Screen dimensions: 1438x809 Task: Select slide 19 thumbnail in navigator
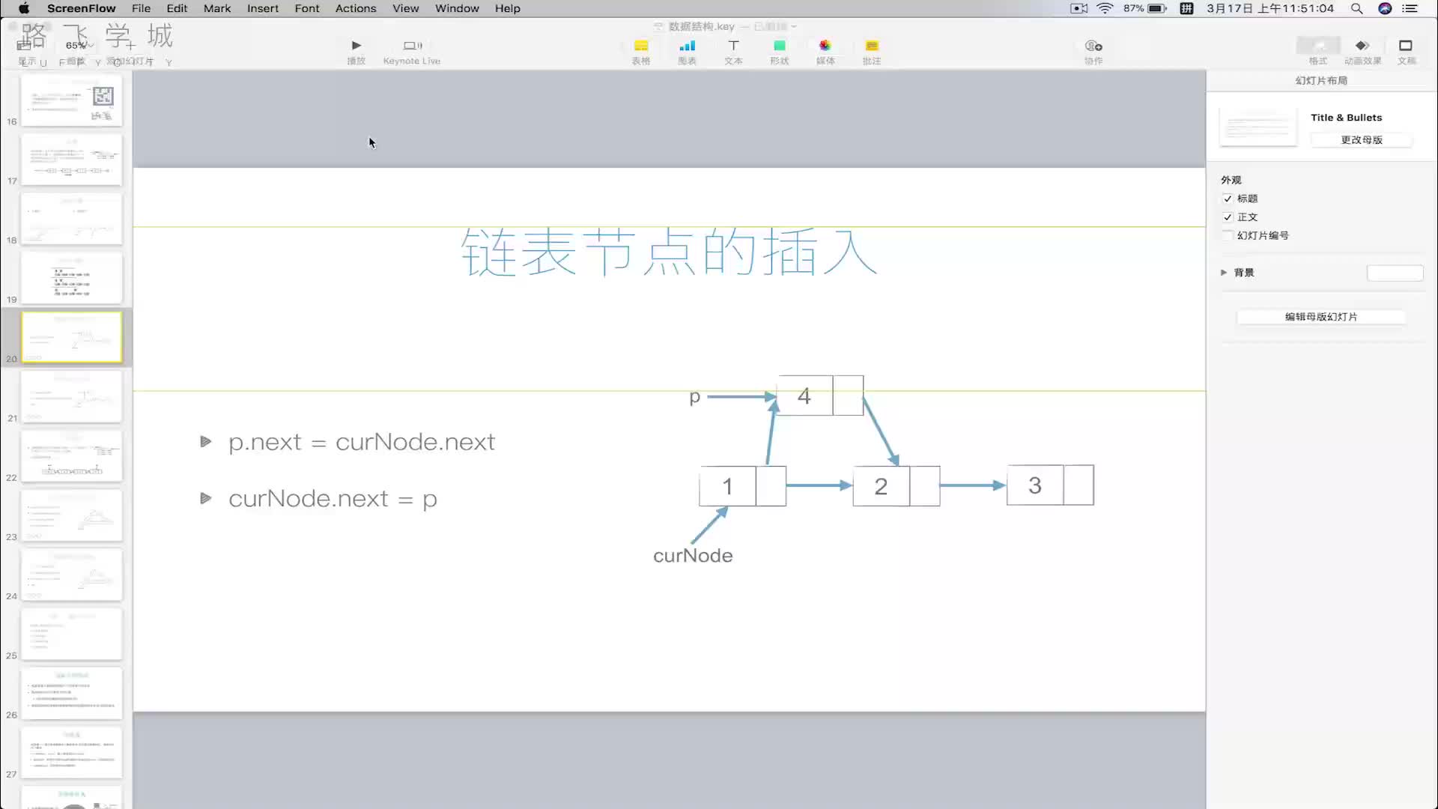pyautogui.click(x=72, y=278)
